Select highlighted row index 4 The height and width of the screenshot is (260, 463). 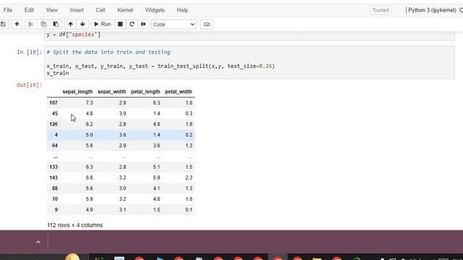pos(56,135)
